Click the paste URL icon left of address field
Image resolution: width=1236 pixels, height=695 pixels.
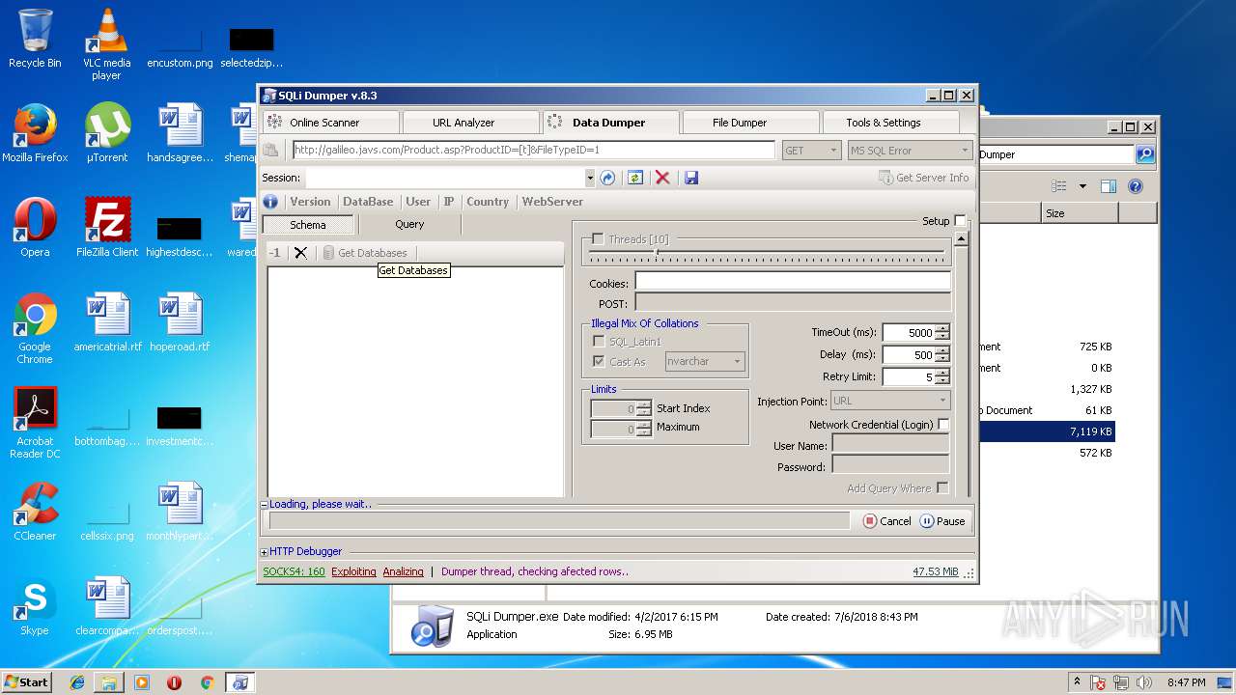click(271, 150)
